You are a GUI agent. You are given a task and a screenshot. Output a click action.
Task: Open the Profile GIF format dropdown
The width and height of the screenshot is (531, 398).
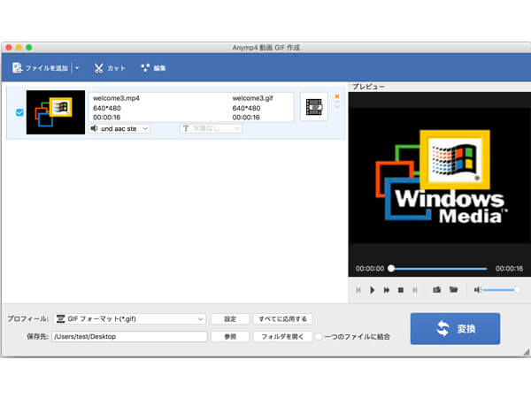[130, 318]
